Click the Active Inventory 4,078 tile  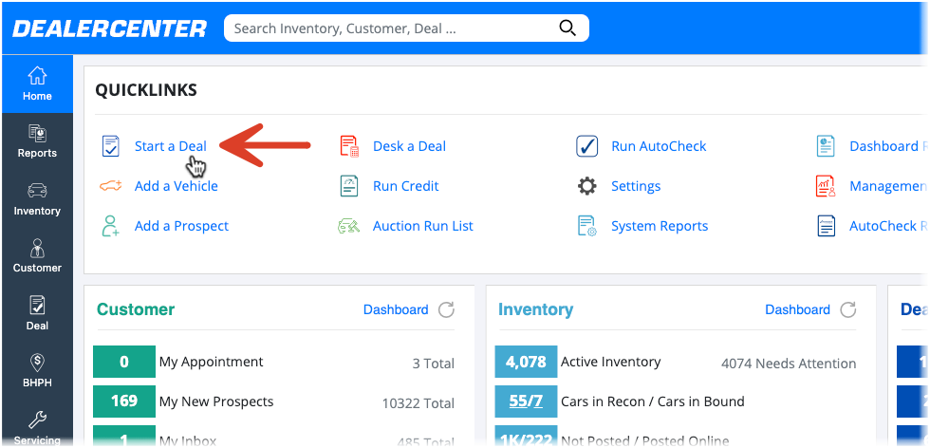526,362
